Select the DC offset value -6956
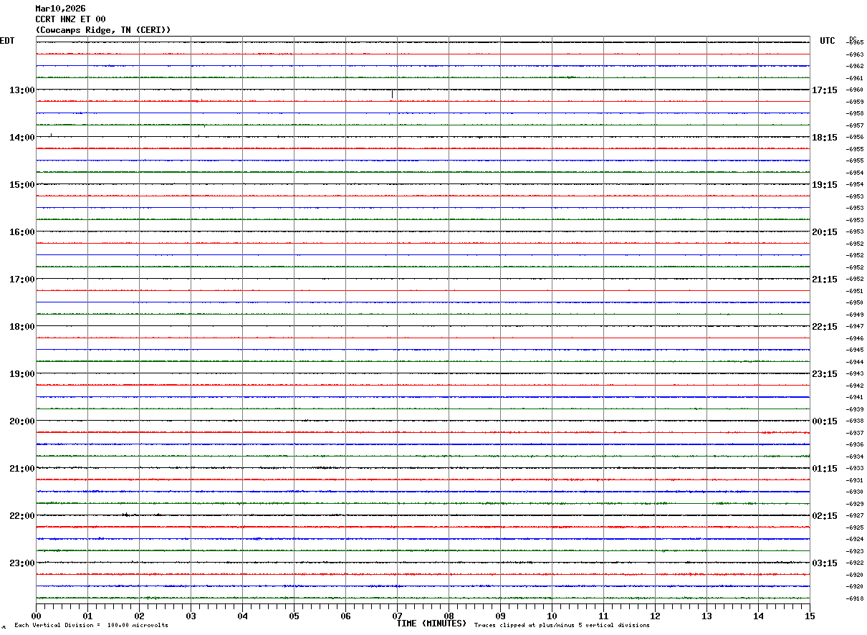Screen dimensions: 867x635 (x=855, y=138)
